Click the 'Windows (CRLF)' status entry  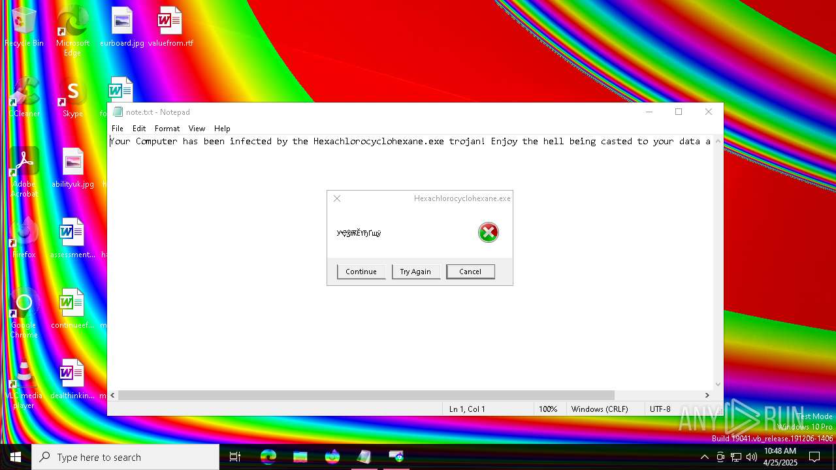tap(600, 409)
